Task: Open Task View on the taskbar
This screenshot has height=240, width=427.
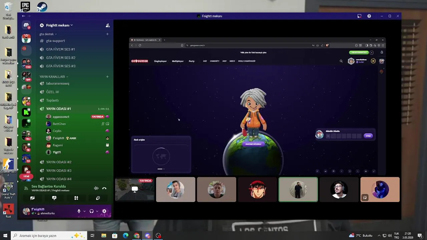Action: tap(92, 236)
